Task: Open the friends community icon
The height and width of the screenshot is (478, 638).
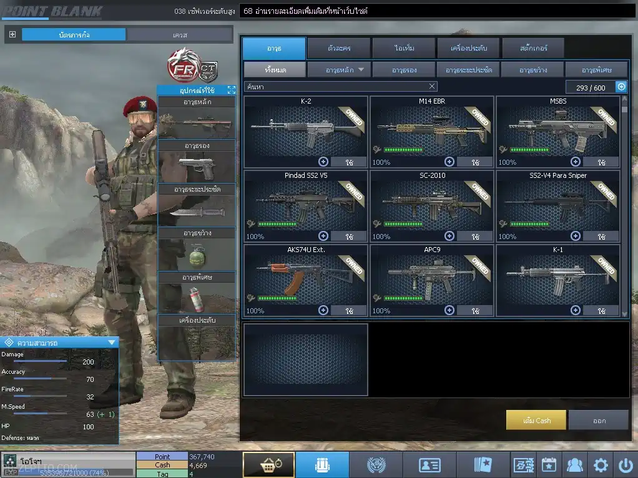Action: (x=574, y=465)
